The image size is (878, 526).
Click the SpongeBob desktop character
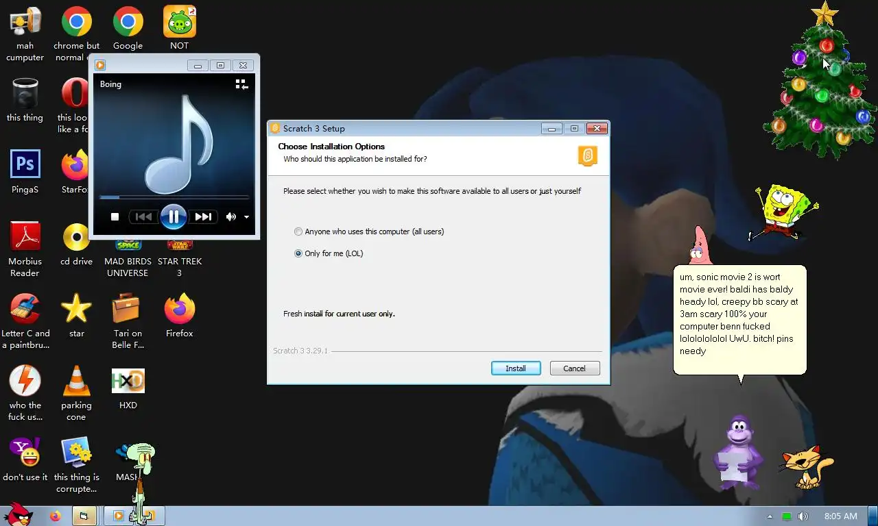pyautogui.click(x=783, y=212)
